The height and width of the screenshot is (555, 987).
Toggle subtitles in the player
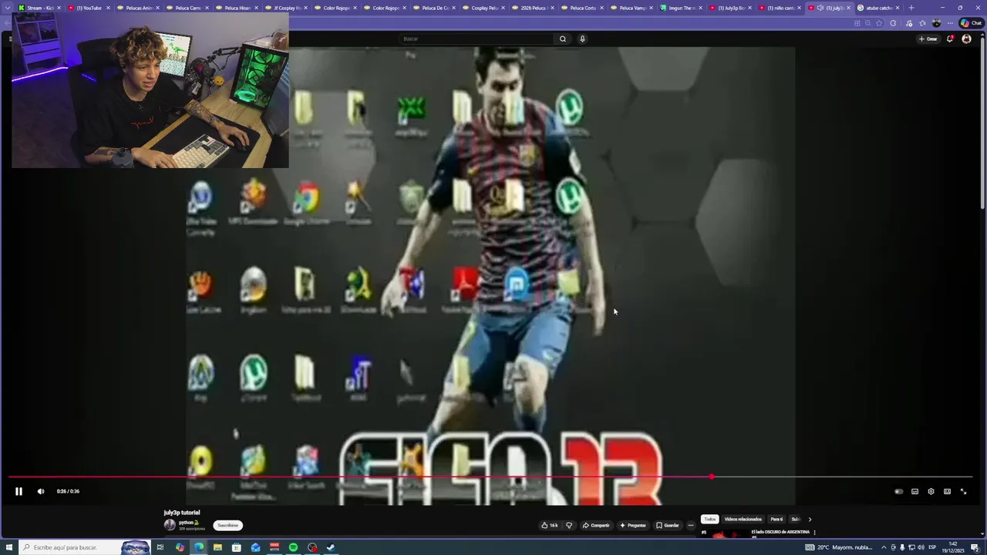[915, 492]
